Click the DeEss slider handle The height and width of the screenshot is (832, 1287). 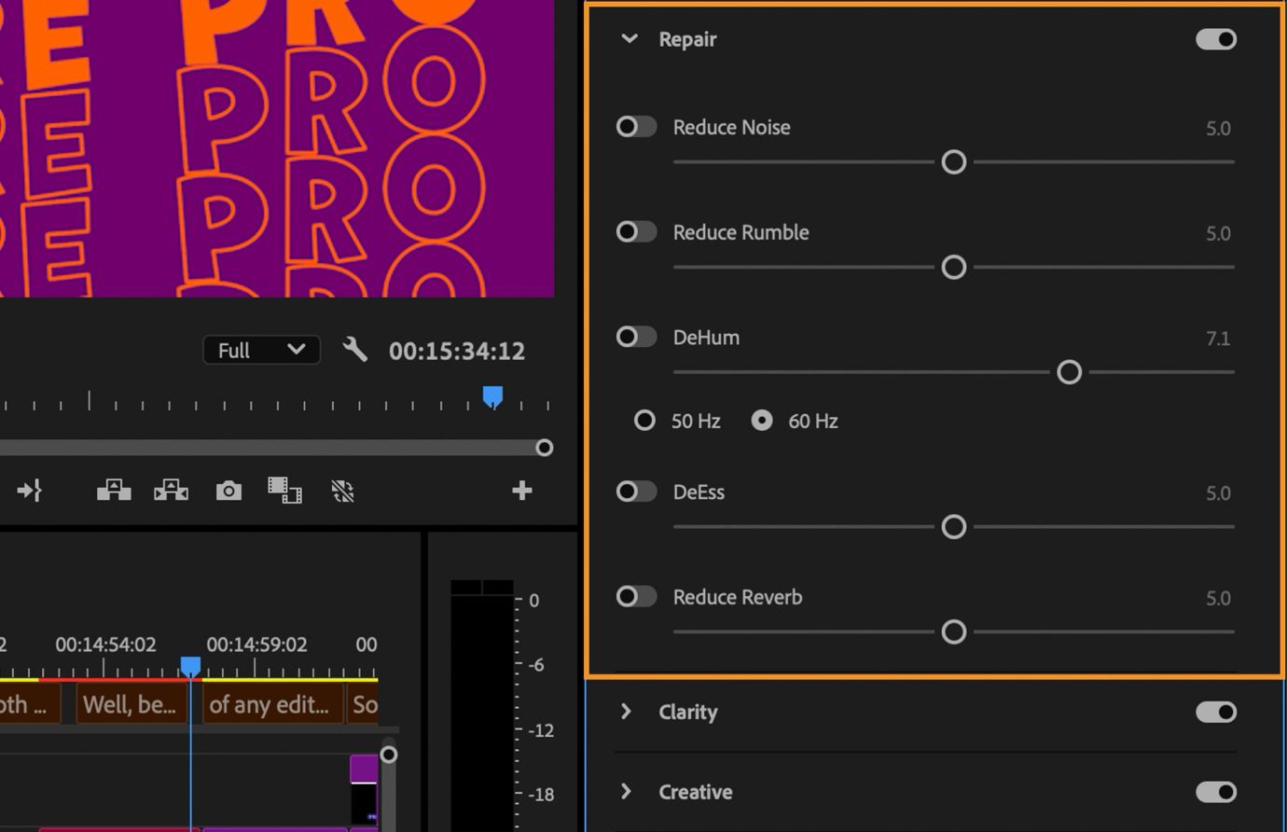click(x=953, y=527)
